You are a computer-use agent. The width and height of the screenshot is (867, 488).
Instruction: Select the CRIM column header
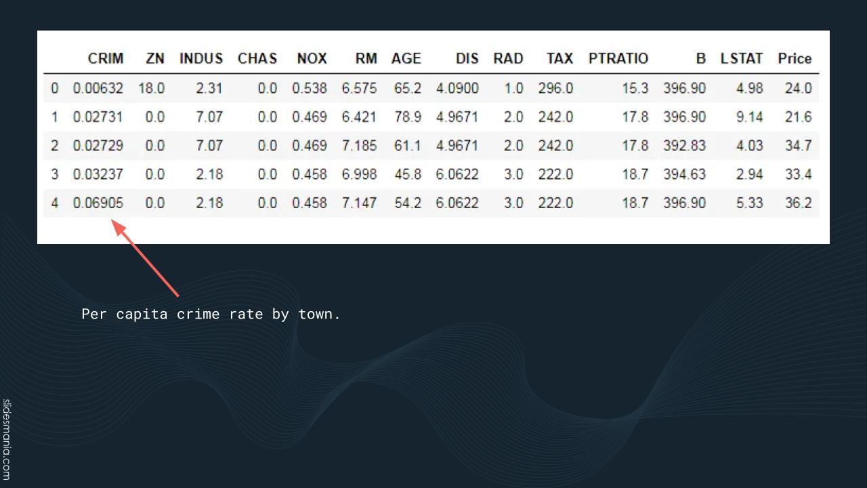(x=106, y=59)
